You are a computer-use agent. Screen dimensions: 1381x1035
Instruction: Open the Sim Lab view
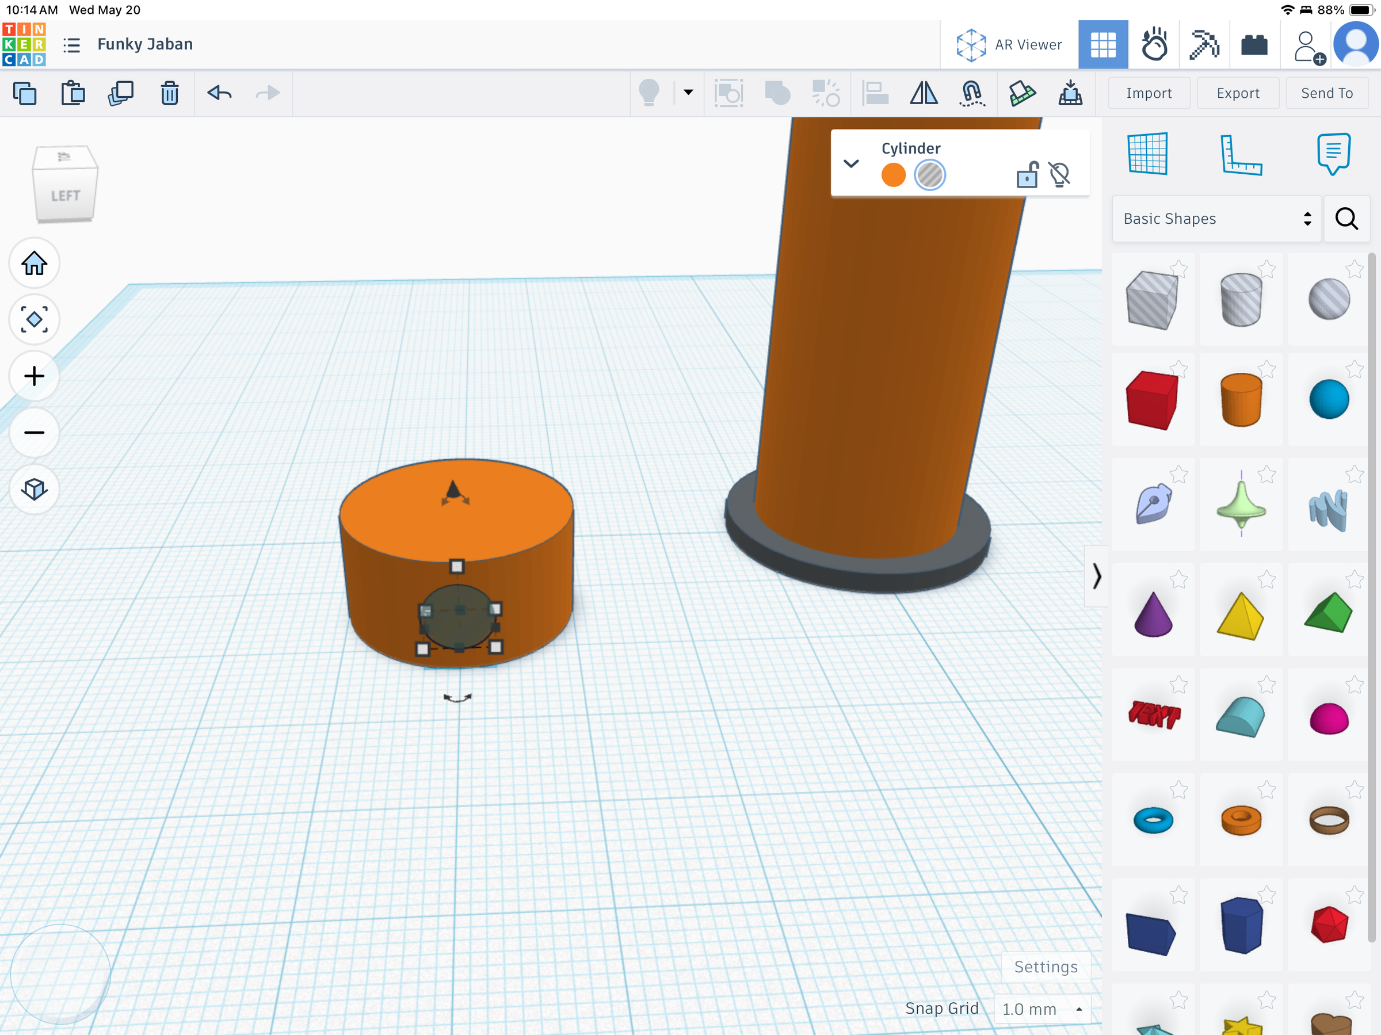1154,44
